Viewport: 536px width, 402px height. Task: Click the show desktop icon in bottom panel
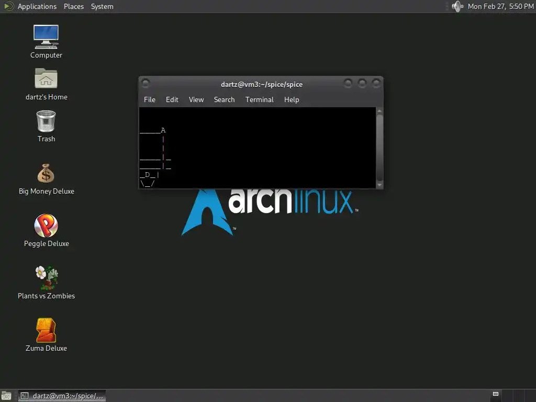pos(6,396)
